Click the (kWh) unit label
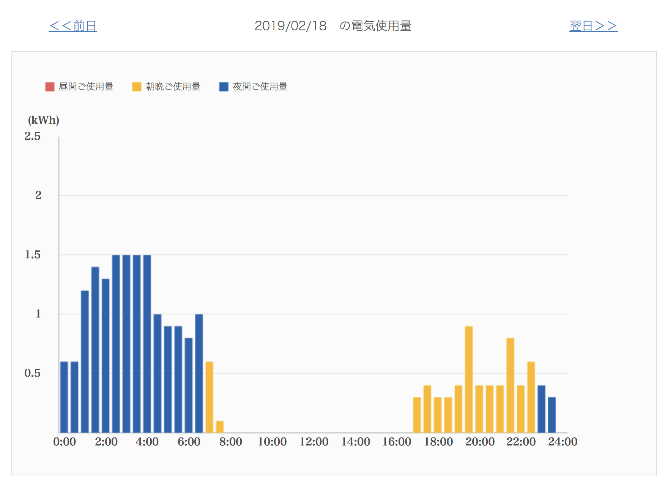 (44, 120)
